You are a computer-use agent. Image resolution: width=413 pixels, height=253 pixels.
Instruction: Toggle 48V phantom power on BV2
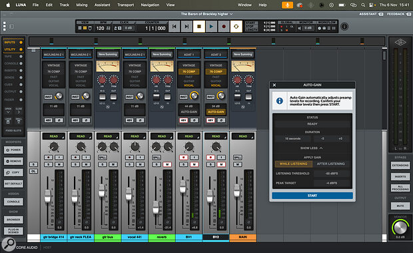210,121
